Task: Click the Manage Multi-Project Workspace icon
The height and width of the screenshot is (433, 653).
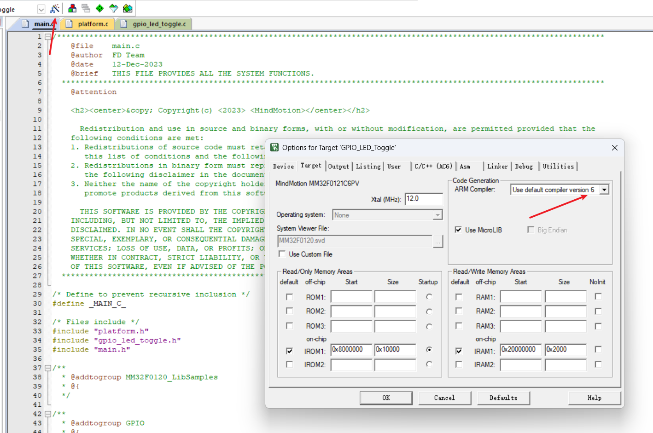Action: tap(86, 8)
